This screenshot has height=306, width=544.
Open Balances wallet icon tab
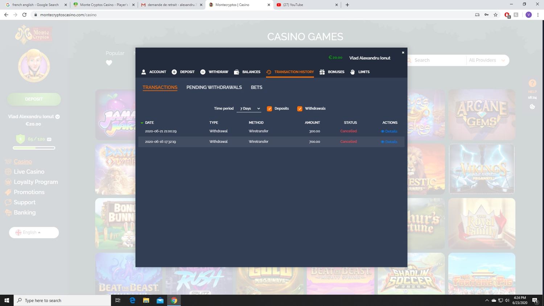[x=236, y=72]
